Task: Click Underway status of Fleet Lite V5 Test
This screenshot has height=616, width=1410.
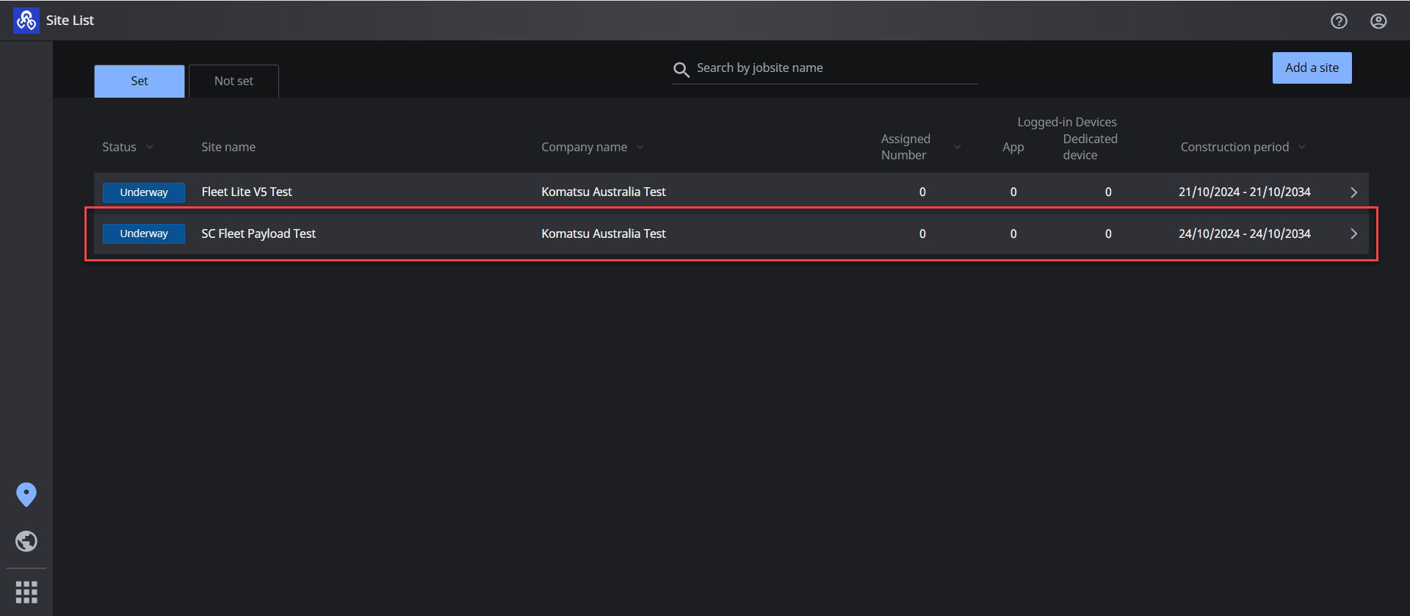Action: 144,192
